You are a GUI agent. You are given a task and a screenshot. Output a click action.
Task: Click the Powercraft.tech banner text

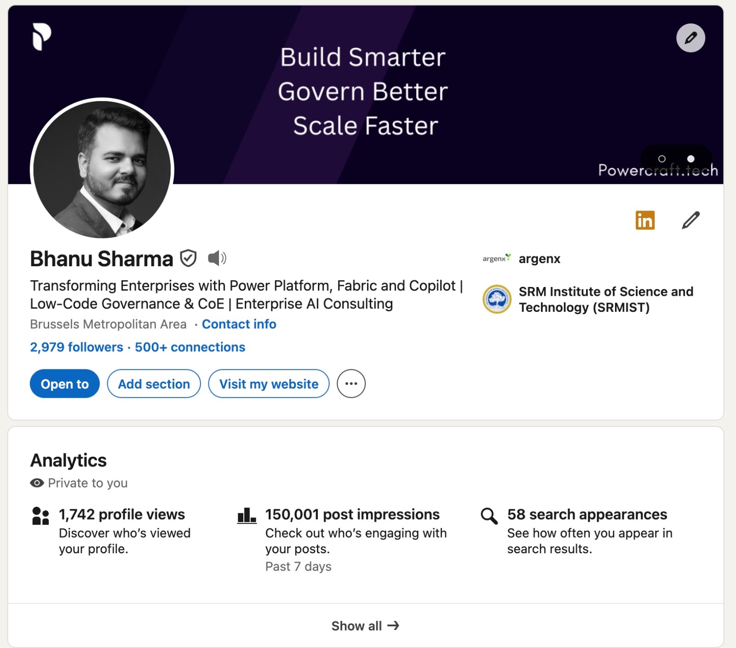658,170
